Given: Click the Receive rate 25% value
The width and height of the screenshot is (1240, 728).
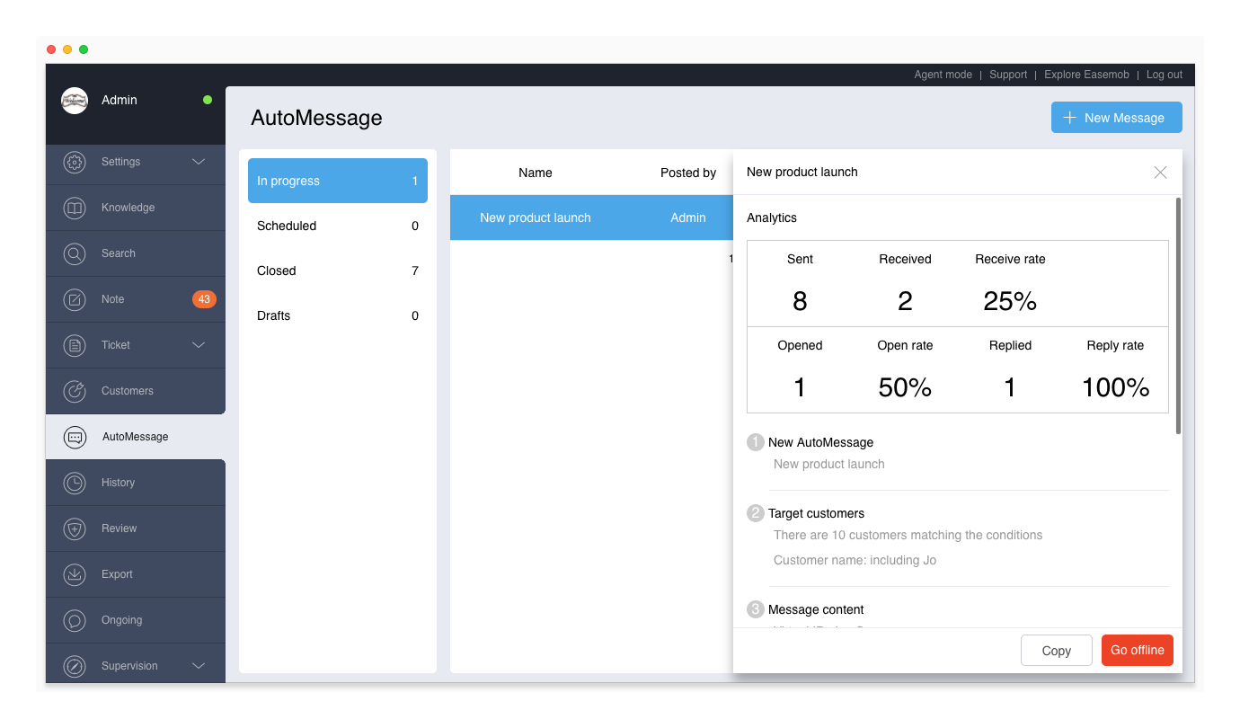Looking at the screenshot, I should click(x=1010, y=301).
